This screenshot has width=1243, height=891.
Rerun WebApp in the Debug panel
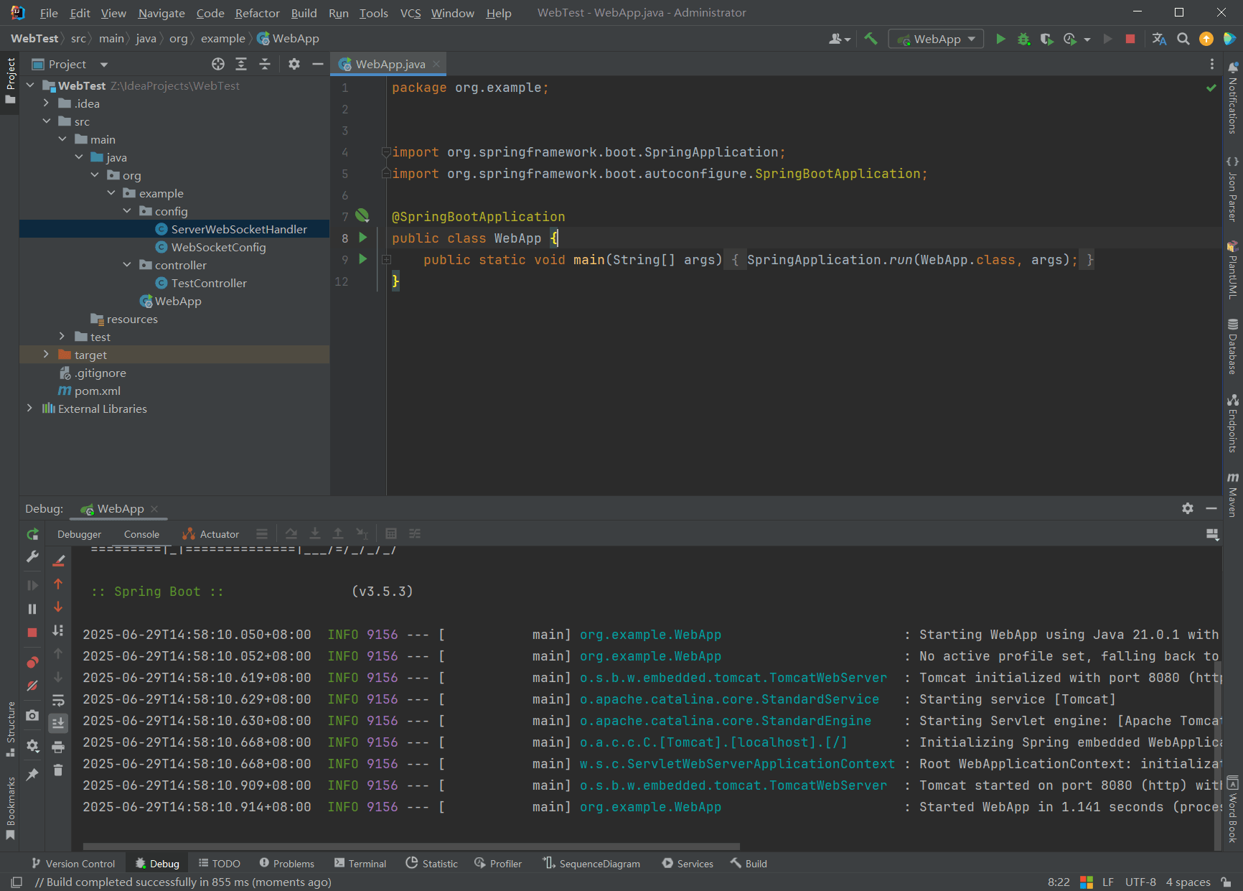click(x=32, y=534)
